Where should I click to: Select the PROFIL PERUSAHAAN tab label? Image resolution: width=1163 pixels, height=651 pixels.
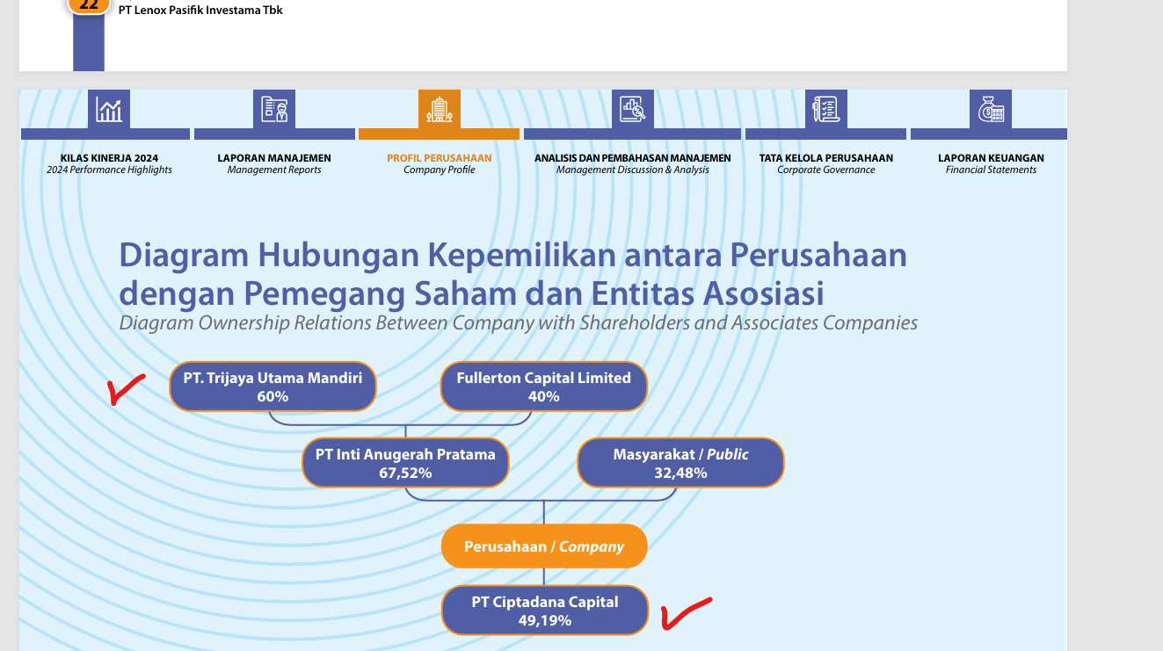tap(440, 158)
